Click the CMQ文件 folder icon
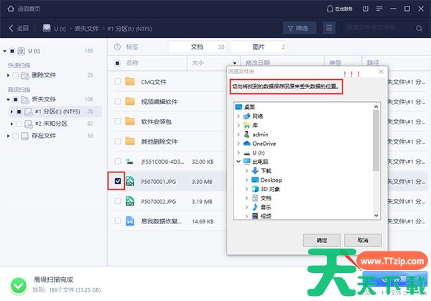Image resolution: width=431 pixels, height=301 pixels. [x=130, y=81]
